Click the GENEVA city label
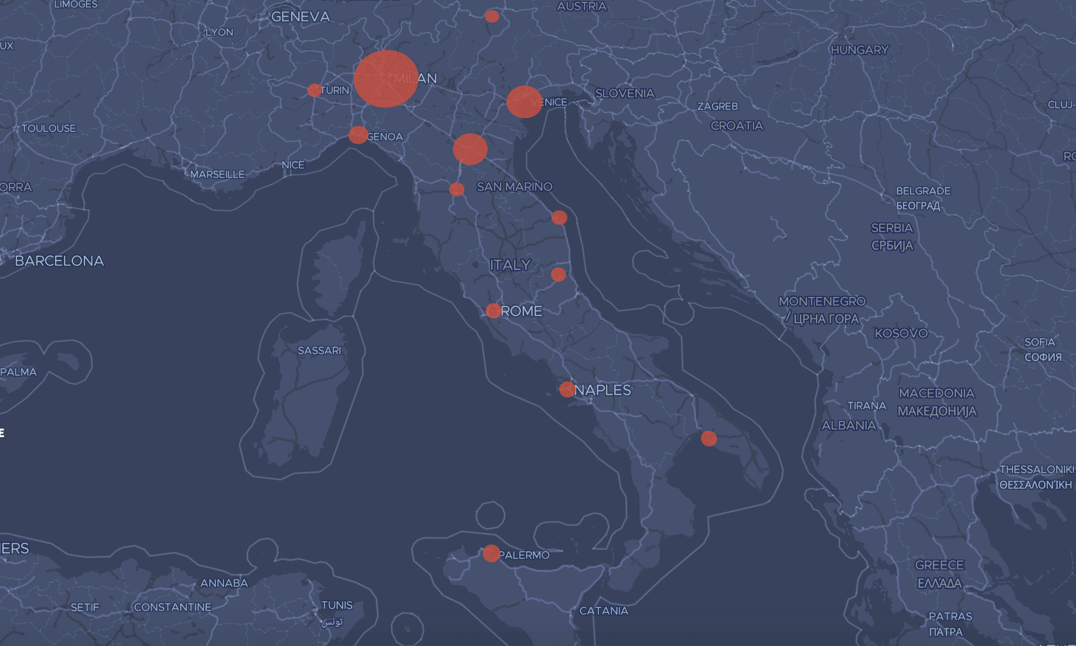 coord(301,17)
